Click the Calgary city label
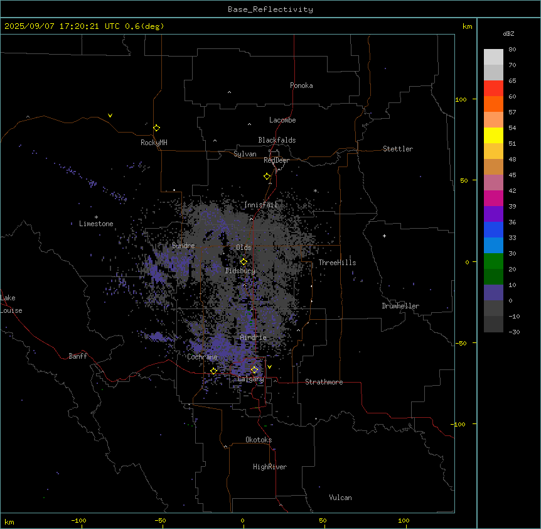Viewport: 541px width, 529px height. [250, 379]
